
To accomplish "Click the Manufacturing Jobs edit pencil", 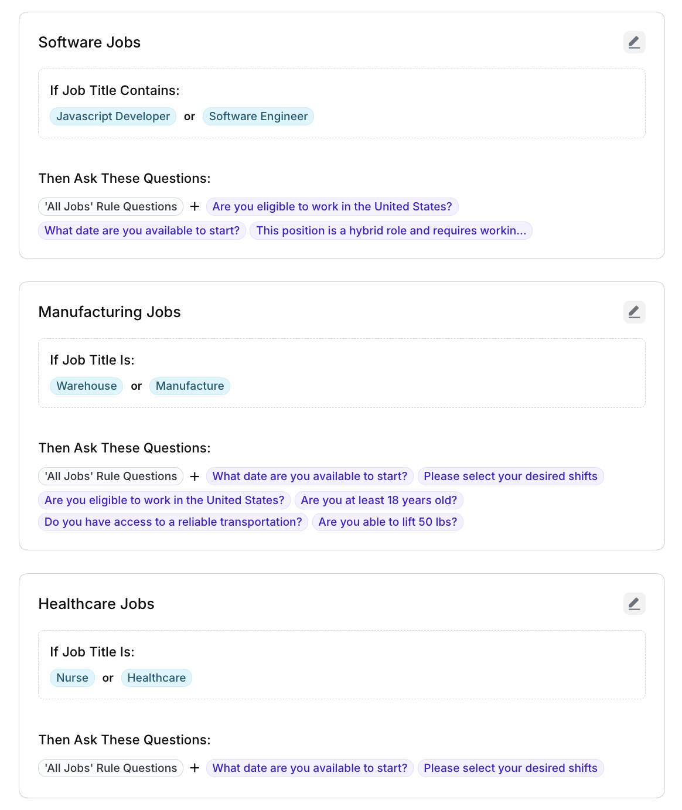I will pos(634,312).
